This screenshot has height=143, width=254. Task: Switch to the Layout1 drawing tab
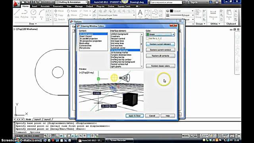(x=37, y=119)
